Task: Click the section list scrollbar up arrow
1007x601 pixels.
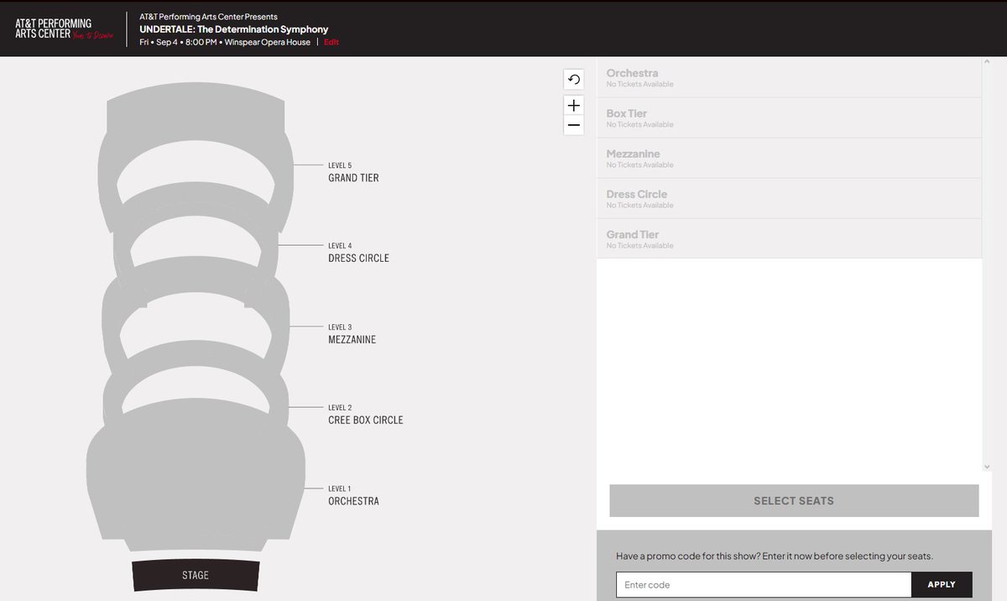Action: 987,62
